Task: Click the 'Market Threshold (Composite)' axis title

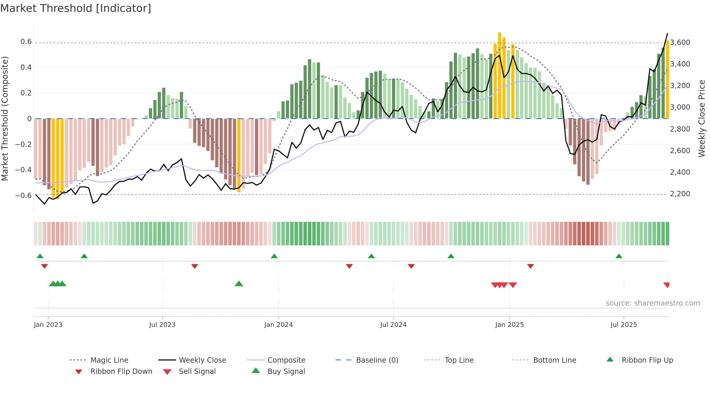Action: pos(5,119)
